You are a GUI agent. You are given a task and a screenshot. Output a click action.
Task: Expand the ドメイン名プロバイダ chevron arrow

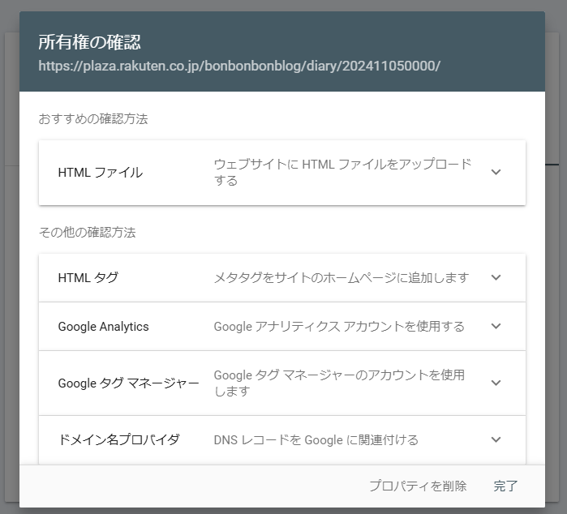click(x=496, y=439)
